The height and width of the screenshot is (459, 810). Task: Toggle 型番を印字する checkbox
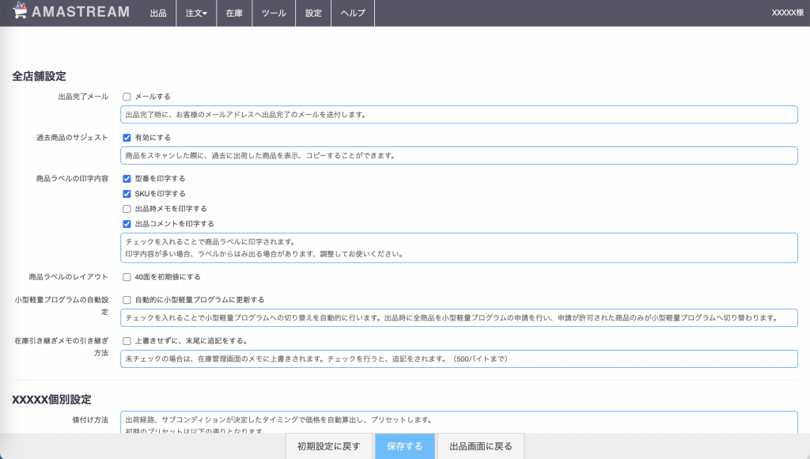(x=127, y=178)
